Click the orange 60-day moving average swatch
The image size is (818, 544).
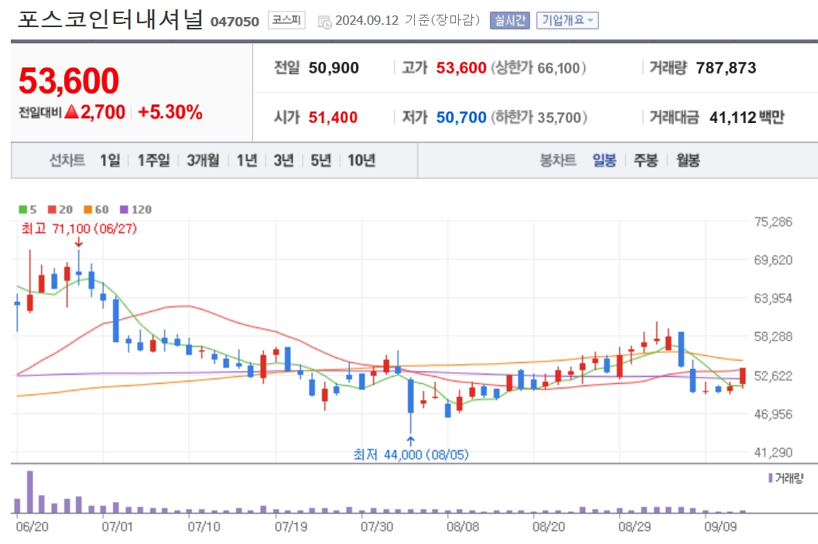pyautogui.click(x=87, y=210)
